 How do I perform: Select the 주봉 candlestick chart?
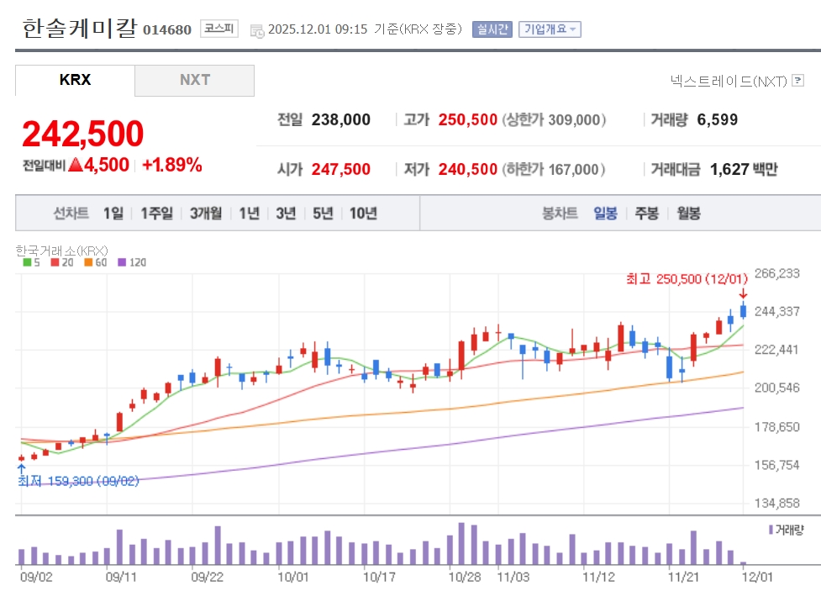647,214
